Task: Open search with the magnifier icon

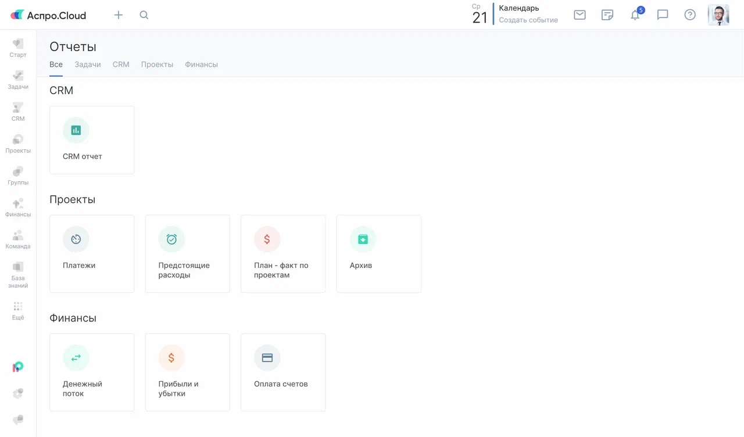Action: coord(144,15)
